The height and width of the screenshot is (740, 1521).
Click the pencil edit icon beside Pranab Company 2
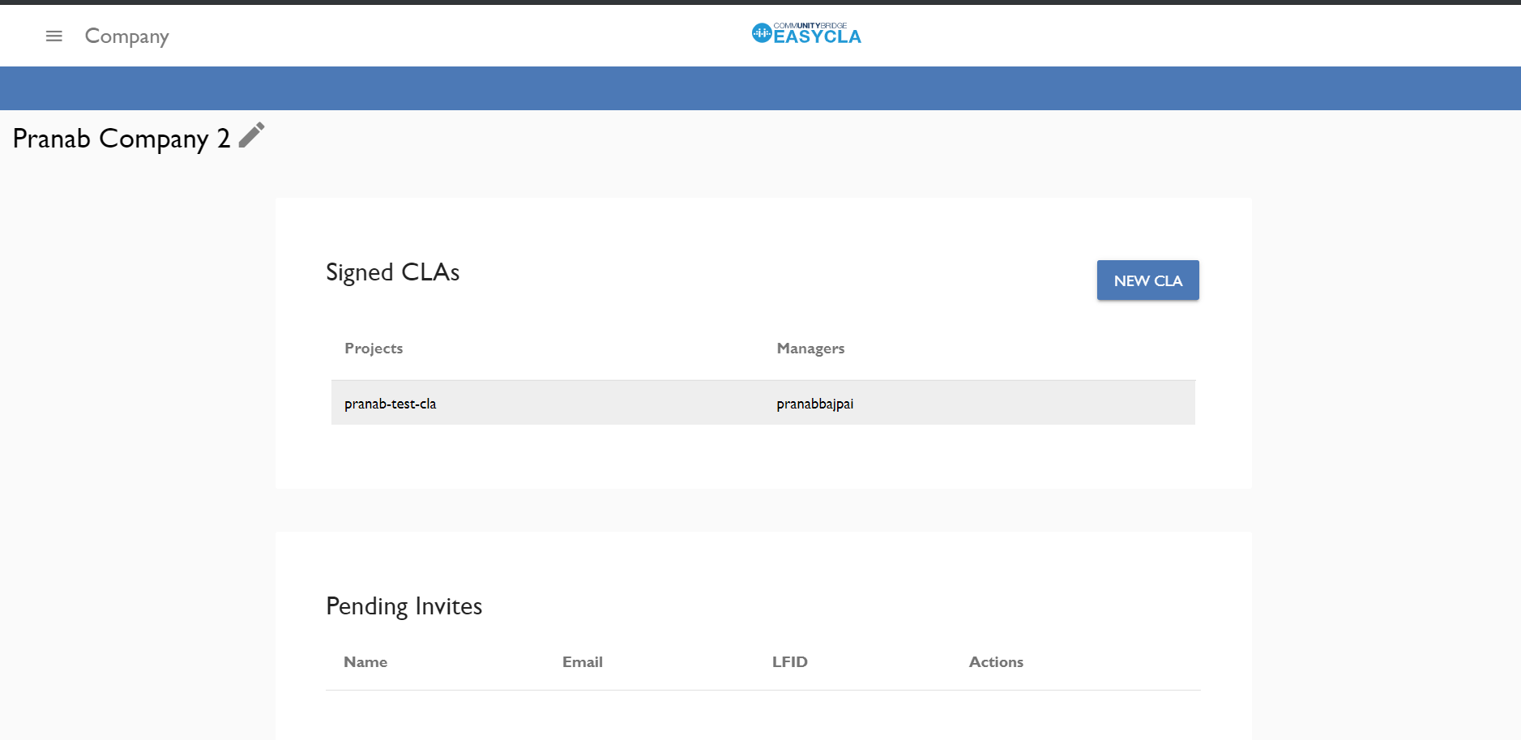click(252, 135)
